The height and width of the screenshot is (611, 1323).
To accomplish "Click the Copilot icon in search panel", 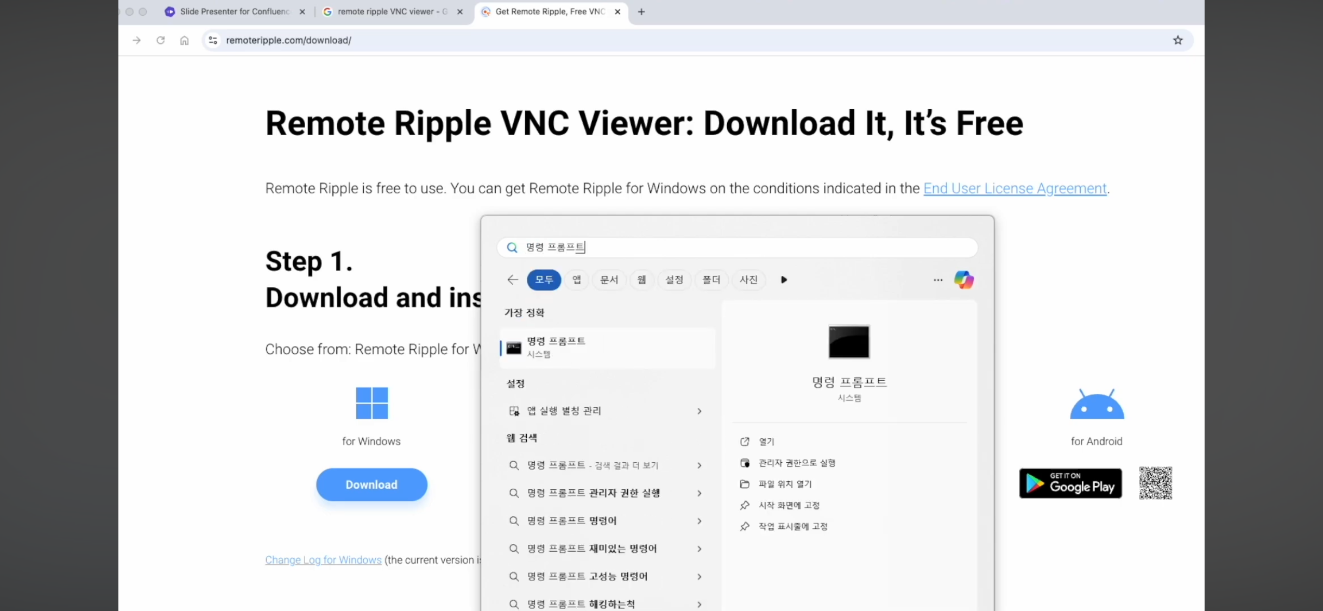I will 963,280.
